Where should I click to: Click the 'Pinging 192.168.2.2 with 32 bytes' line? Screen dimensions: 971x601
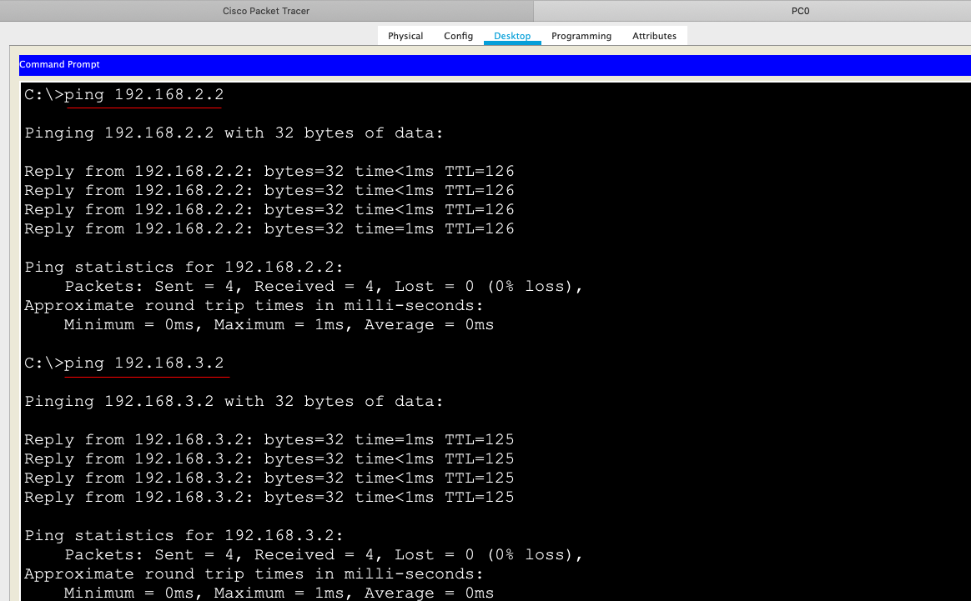[234, 133]
